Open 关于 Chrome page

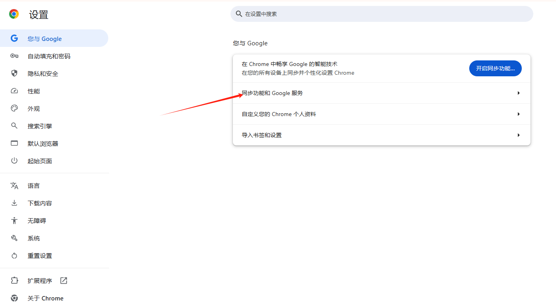pos(54,298)
